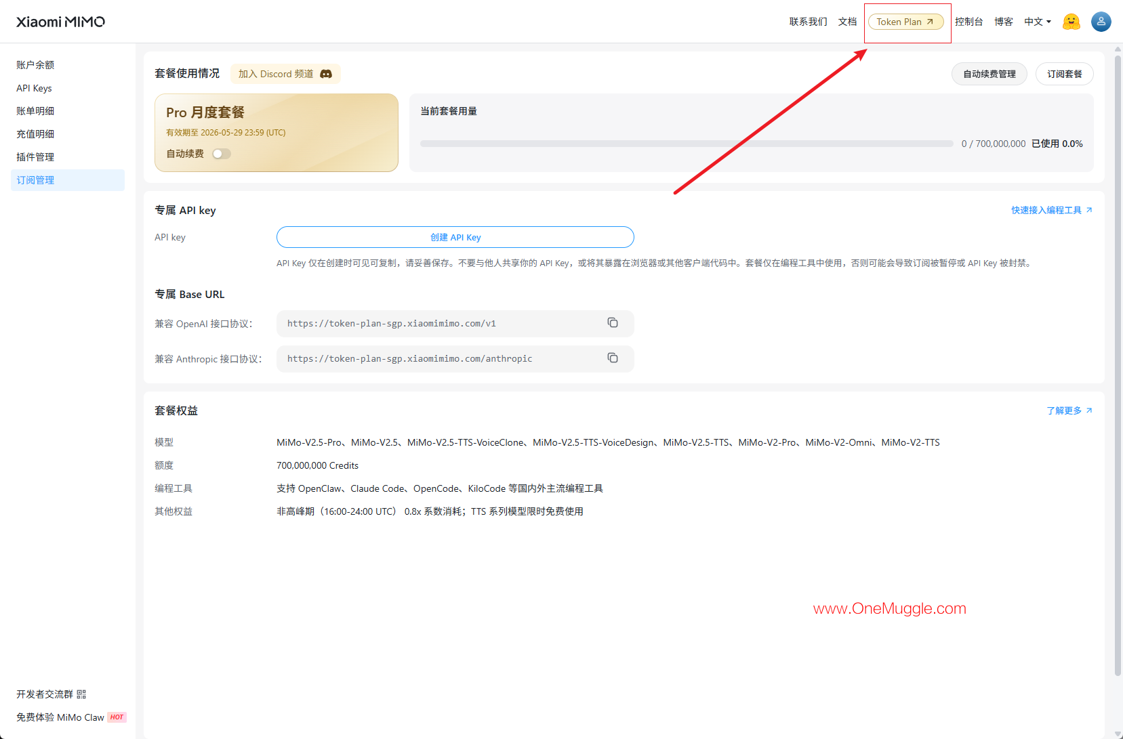
Task: Click the OpenAI base URL field
Action: (x=455, y=324)
